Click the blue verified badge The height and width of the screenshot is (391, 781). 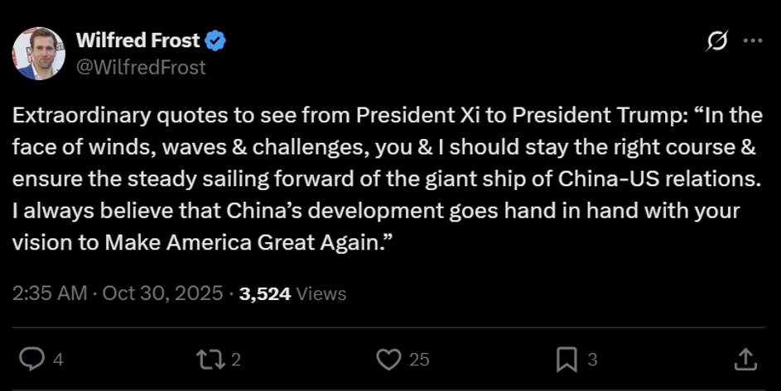(x=216, y=40)
